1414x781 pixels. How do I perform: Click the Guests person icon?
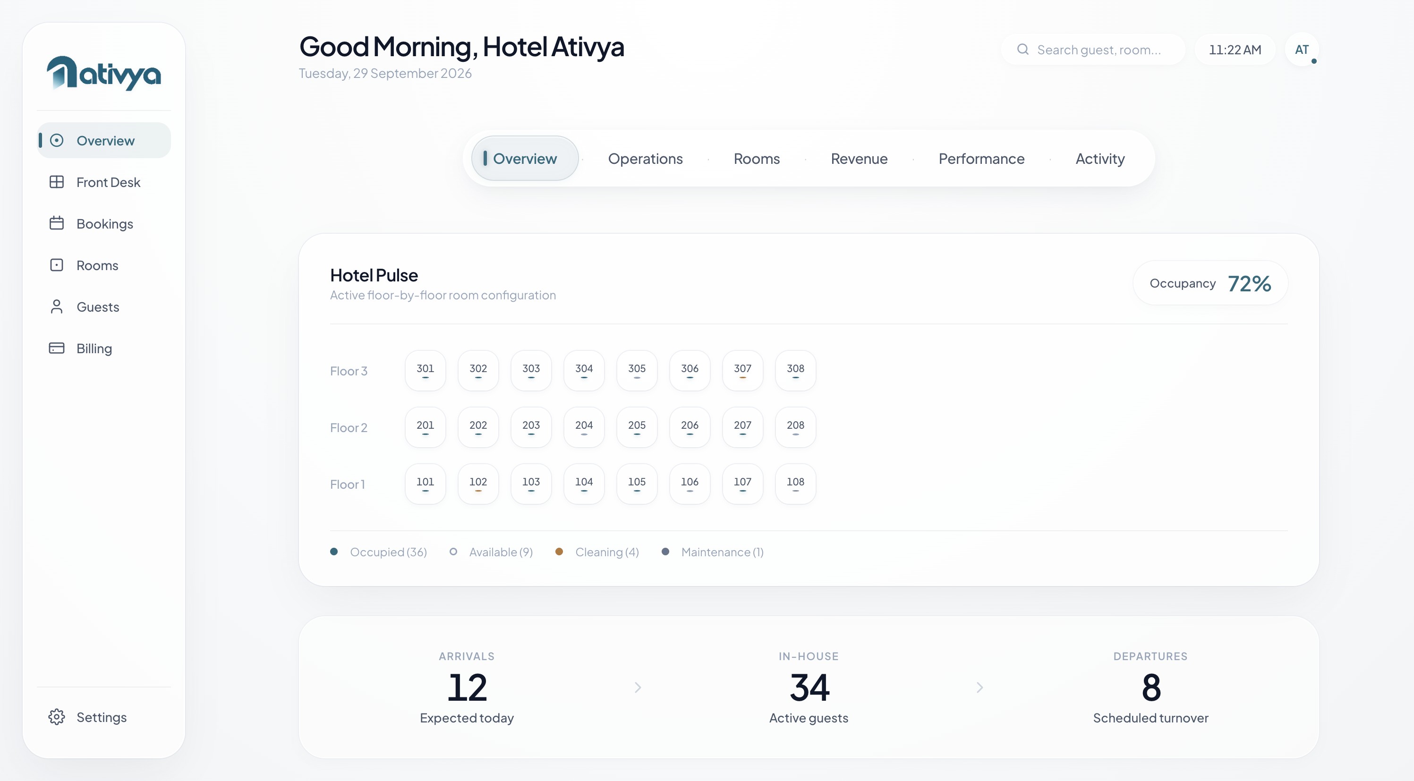(x=57, y=306)
